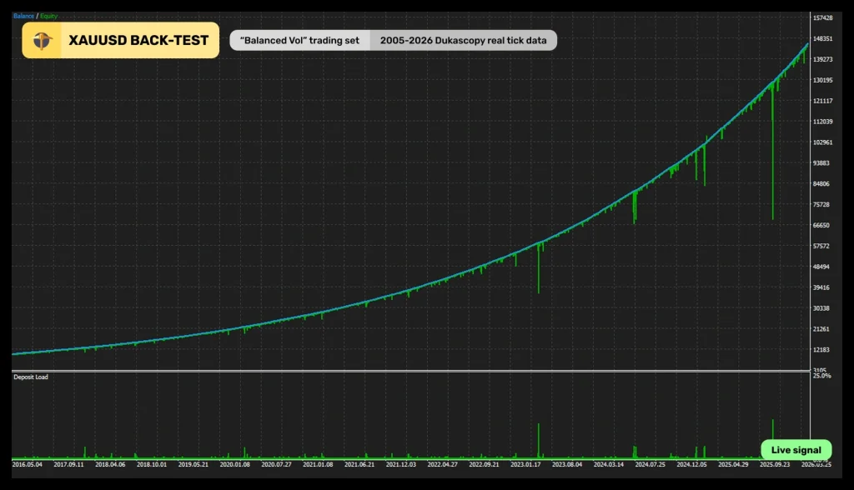This screenshot has height=490, width=854.
Task: Click the XAUUSD BACK-TEST title badge
Action: 120,40
